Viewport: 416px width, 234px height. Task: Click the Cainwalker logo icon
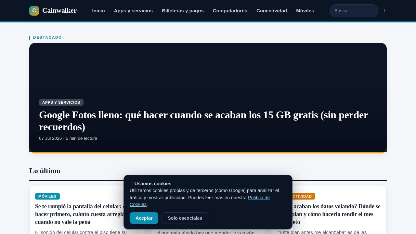coord(34,11)
